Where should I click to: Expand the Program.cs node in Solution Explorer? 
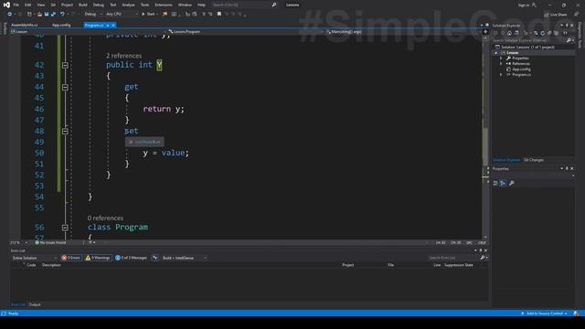501,75
